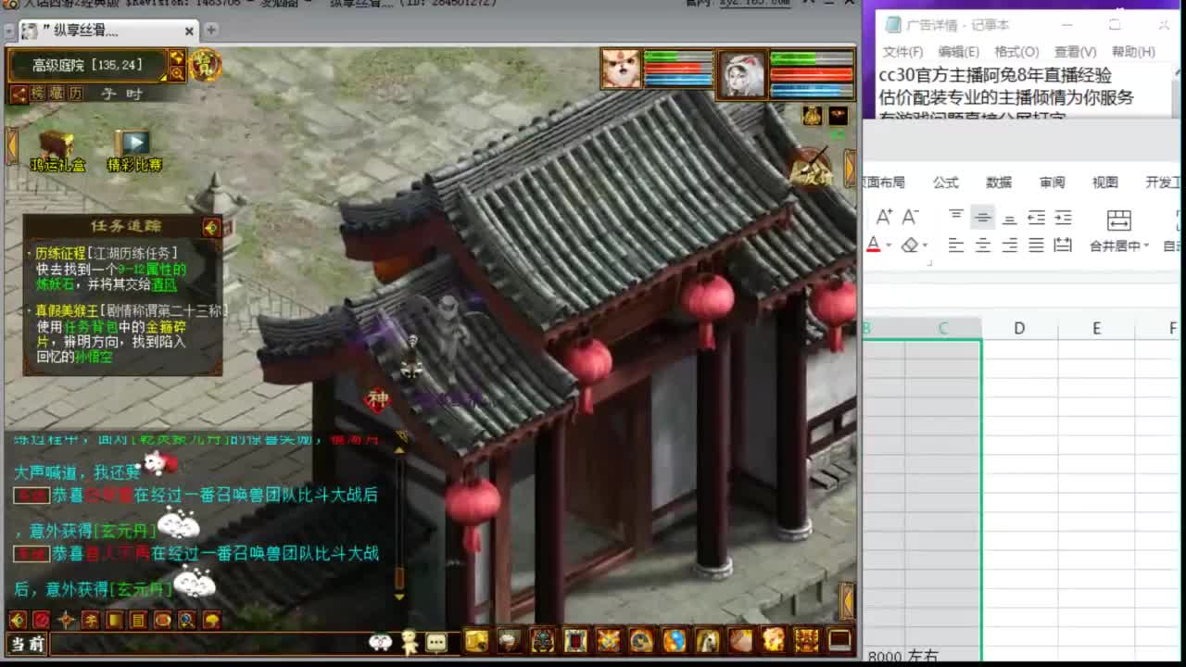The height and width of the screenshot is (667, 1186).
Task: Open the eraser clear-format dropdown arrow
Action: [x=925, y=245]
